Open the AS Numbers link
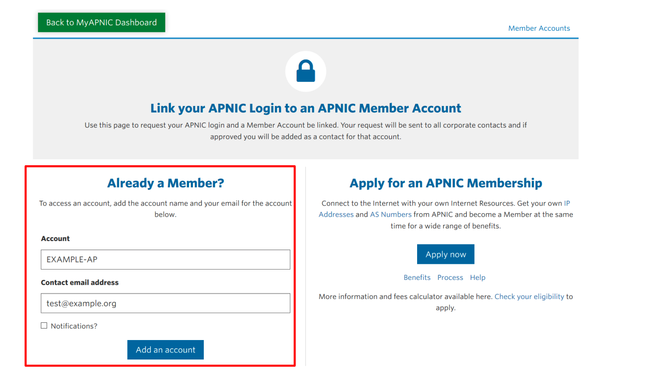 (x=390, y=214)
